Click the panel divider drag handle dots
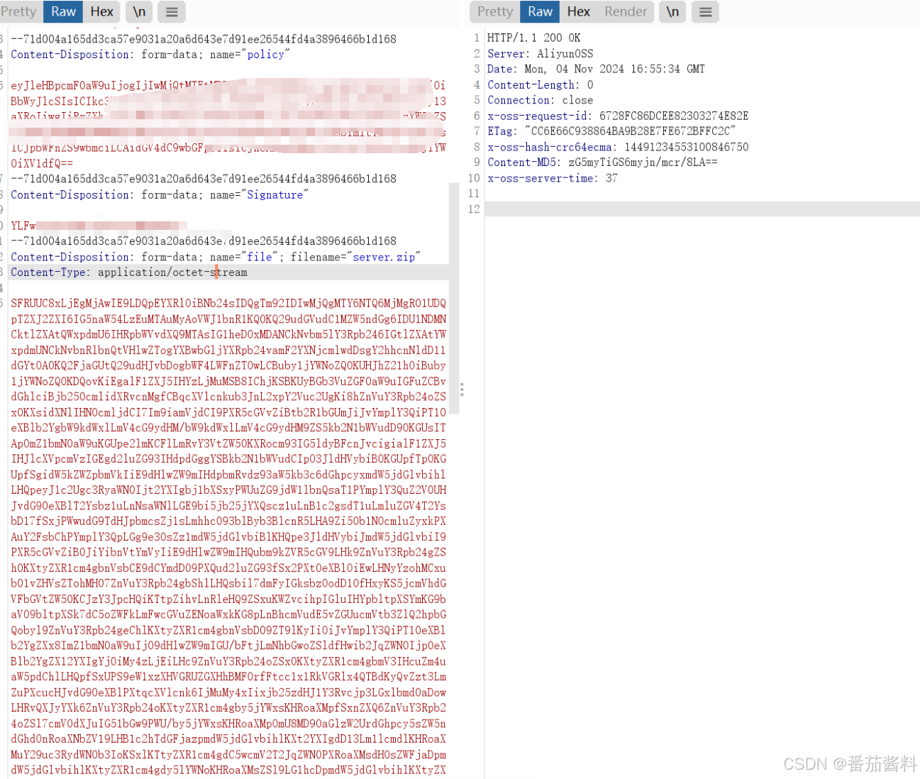Screen dimensions: 920x779 462,389
